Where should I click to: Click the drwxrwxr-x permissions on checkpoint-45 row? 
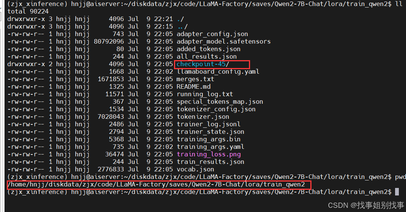tap(26, 64)
